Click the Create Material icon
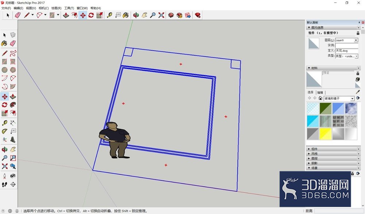 358,79
